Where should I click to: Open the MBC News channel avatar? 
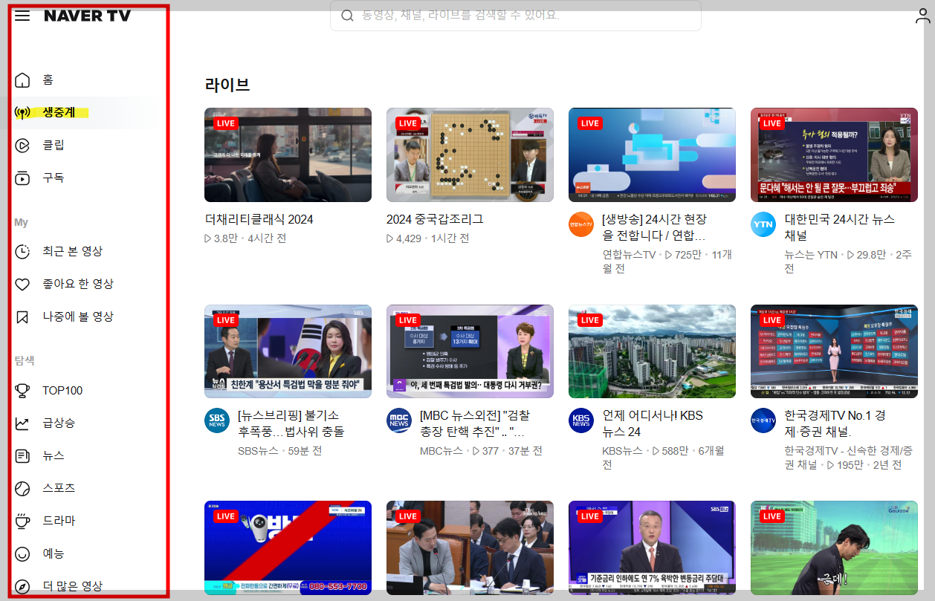pos(399,420)
